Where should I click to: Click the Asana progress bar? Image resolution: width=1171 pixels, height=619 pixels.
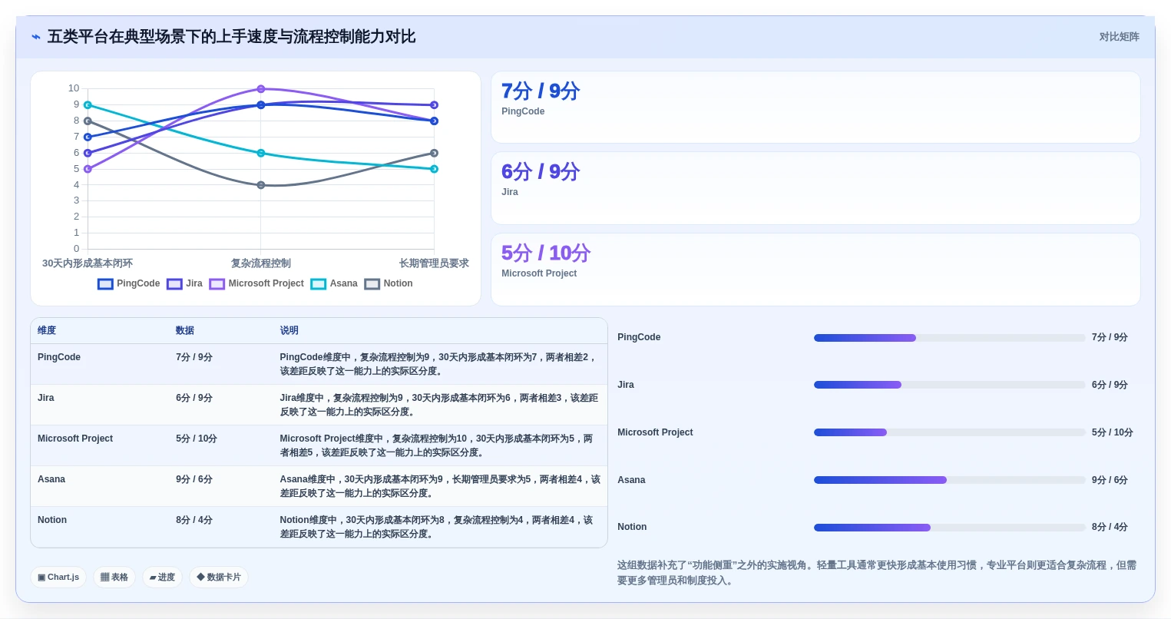coord(950,480)
